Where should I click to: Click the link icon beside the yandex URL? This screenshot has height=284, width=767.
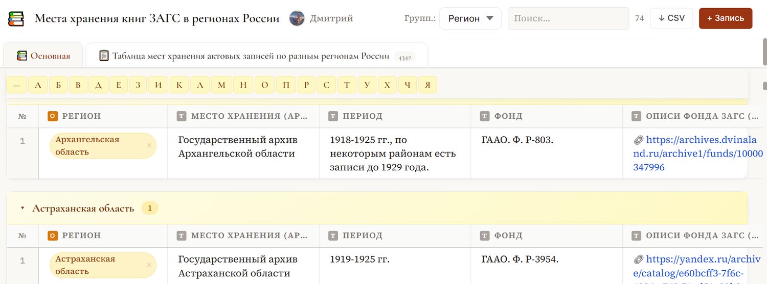(638, 260)
